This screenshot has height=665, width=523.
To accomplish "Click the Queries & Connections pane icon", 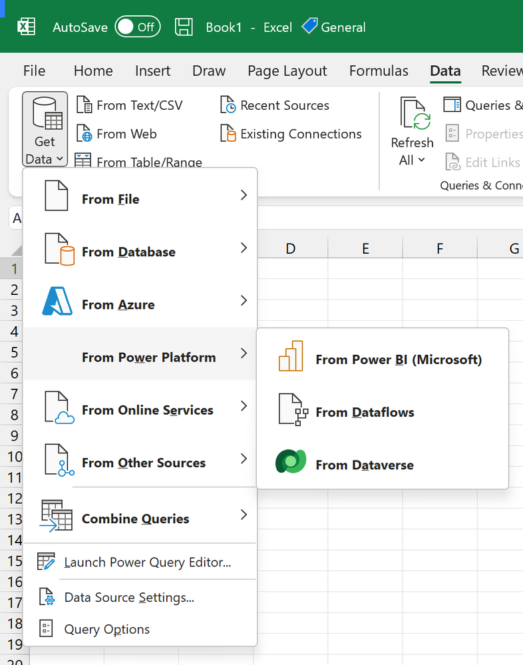I will [x=452, y=105].
